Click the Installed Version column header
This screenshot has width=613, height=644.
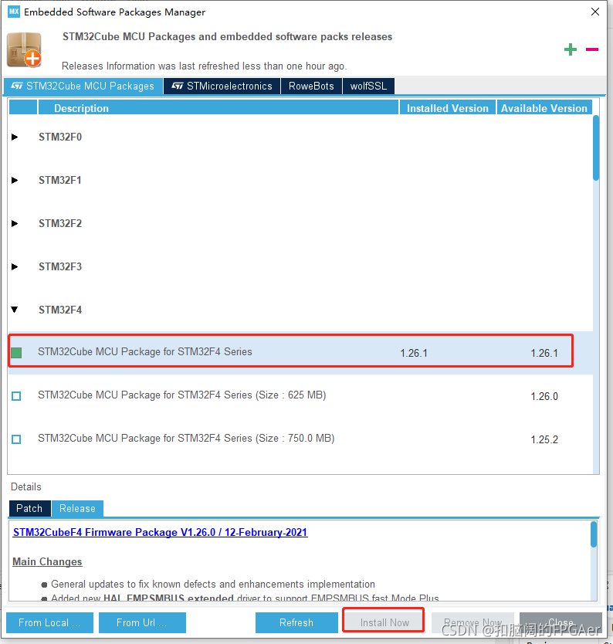pyautogui.click(x=448, y=108)
